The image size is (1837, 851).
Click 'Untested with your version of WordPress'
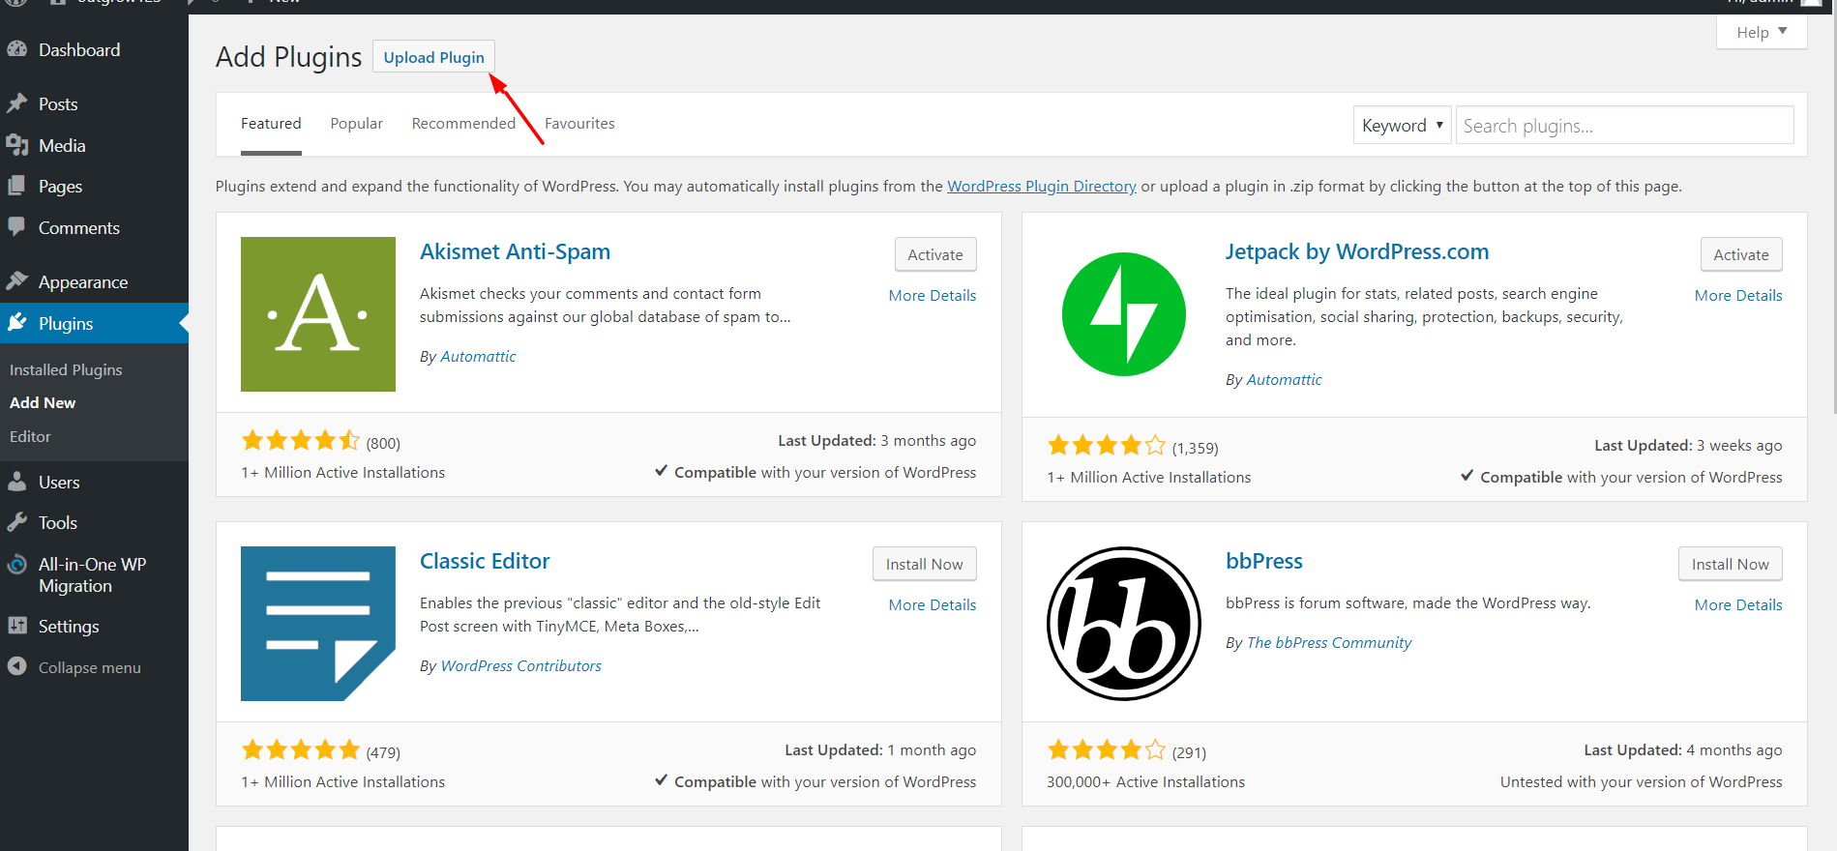[1641, 781]
